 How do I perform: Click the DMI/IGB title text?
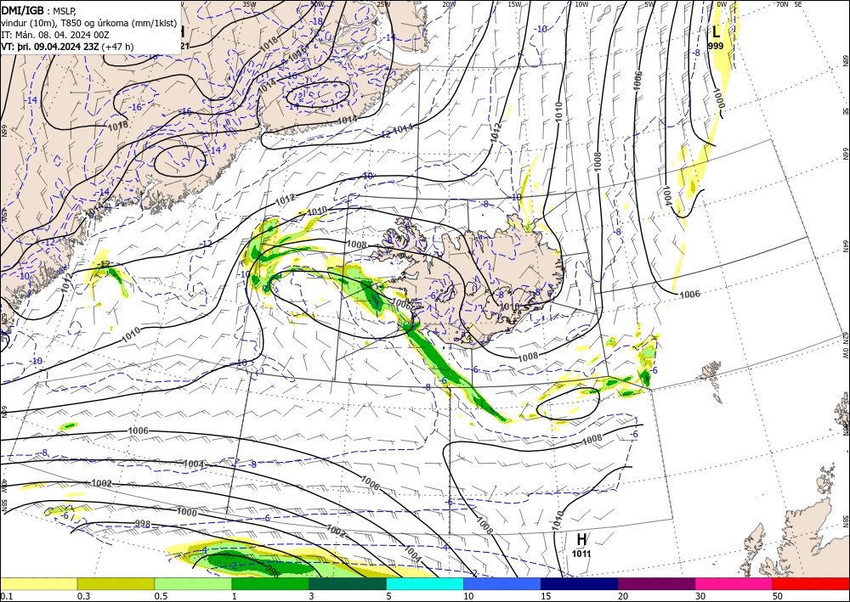[x=22, y=9]
